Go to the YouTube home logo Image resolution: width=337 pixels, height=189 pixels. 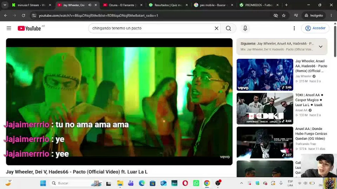(29, 28)
